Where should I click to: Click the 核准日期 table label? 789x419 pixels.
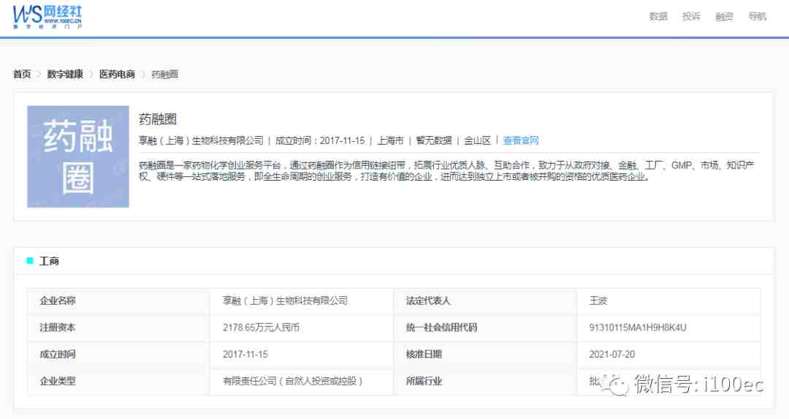[x=424, y=354]
